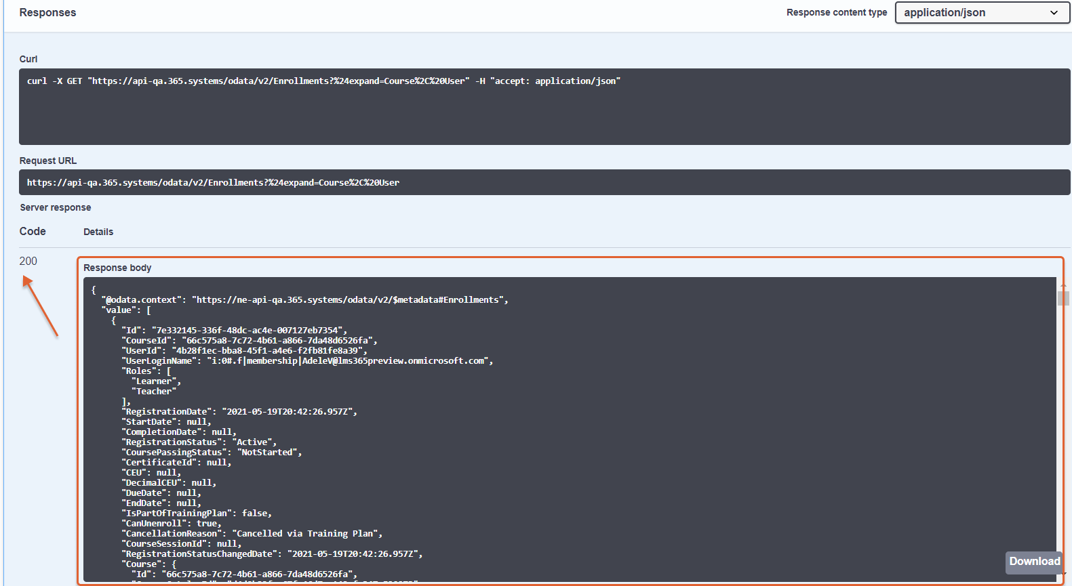Click the Responses heading

[47, 13]
